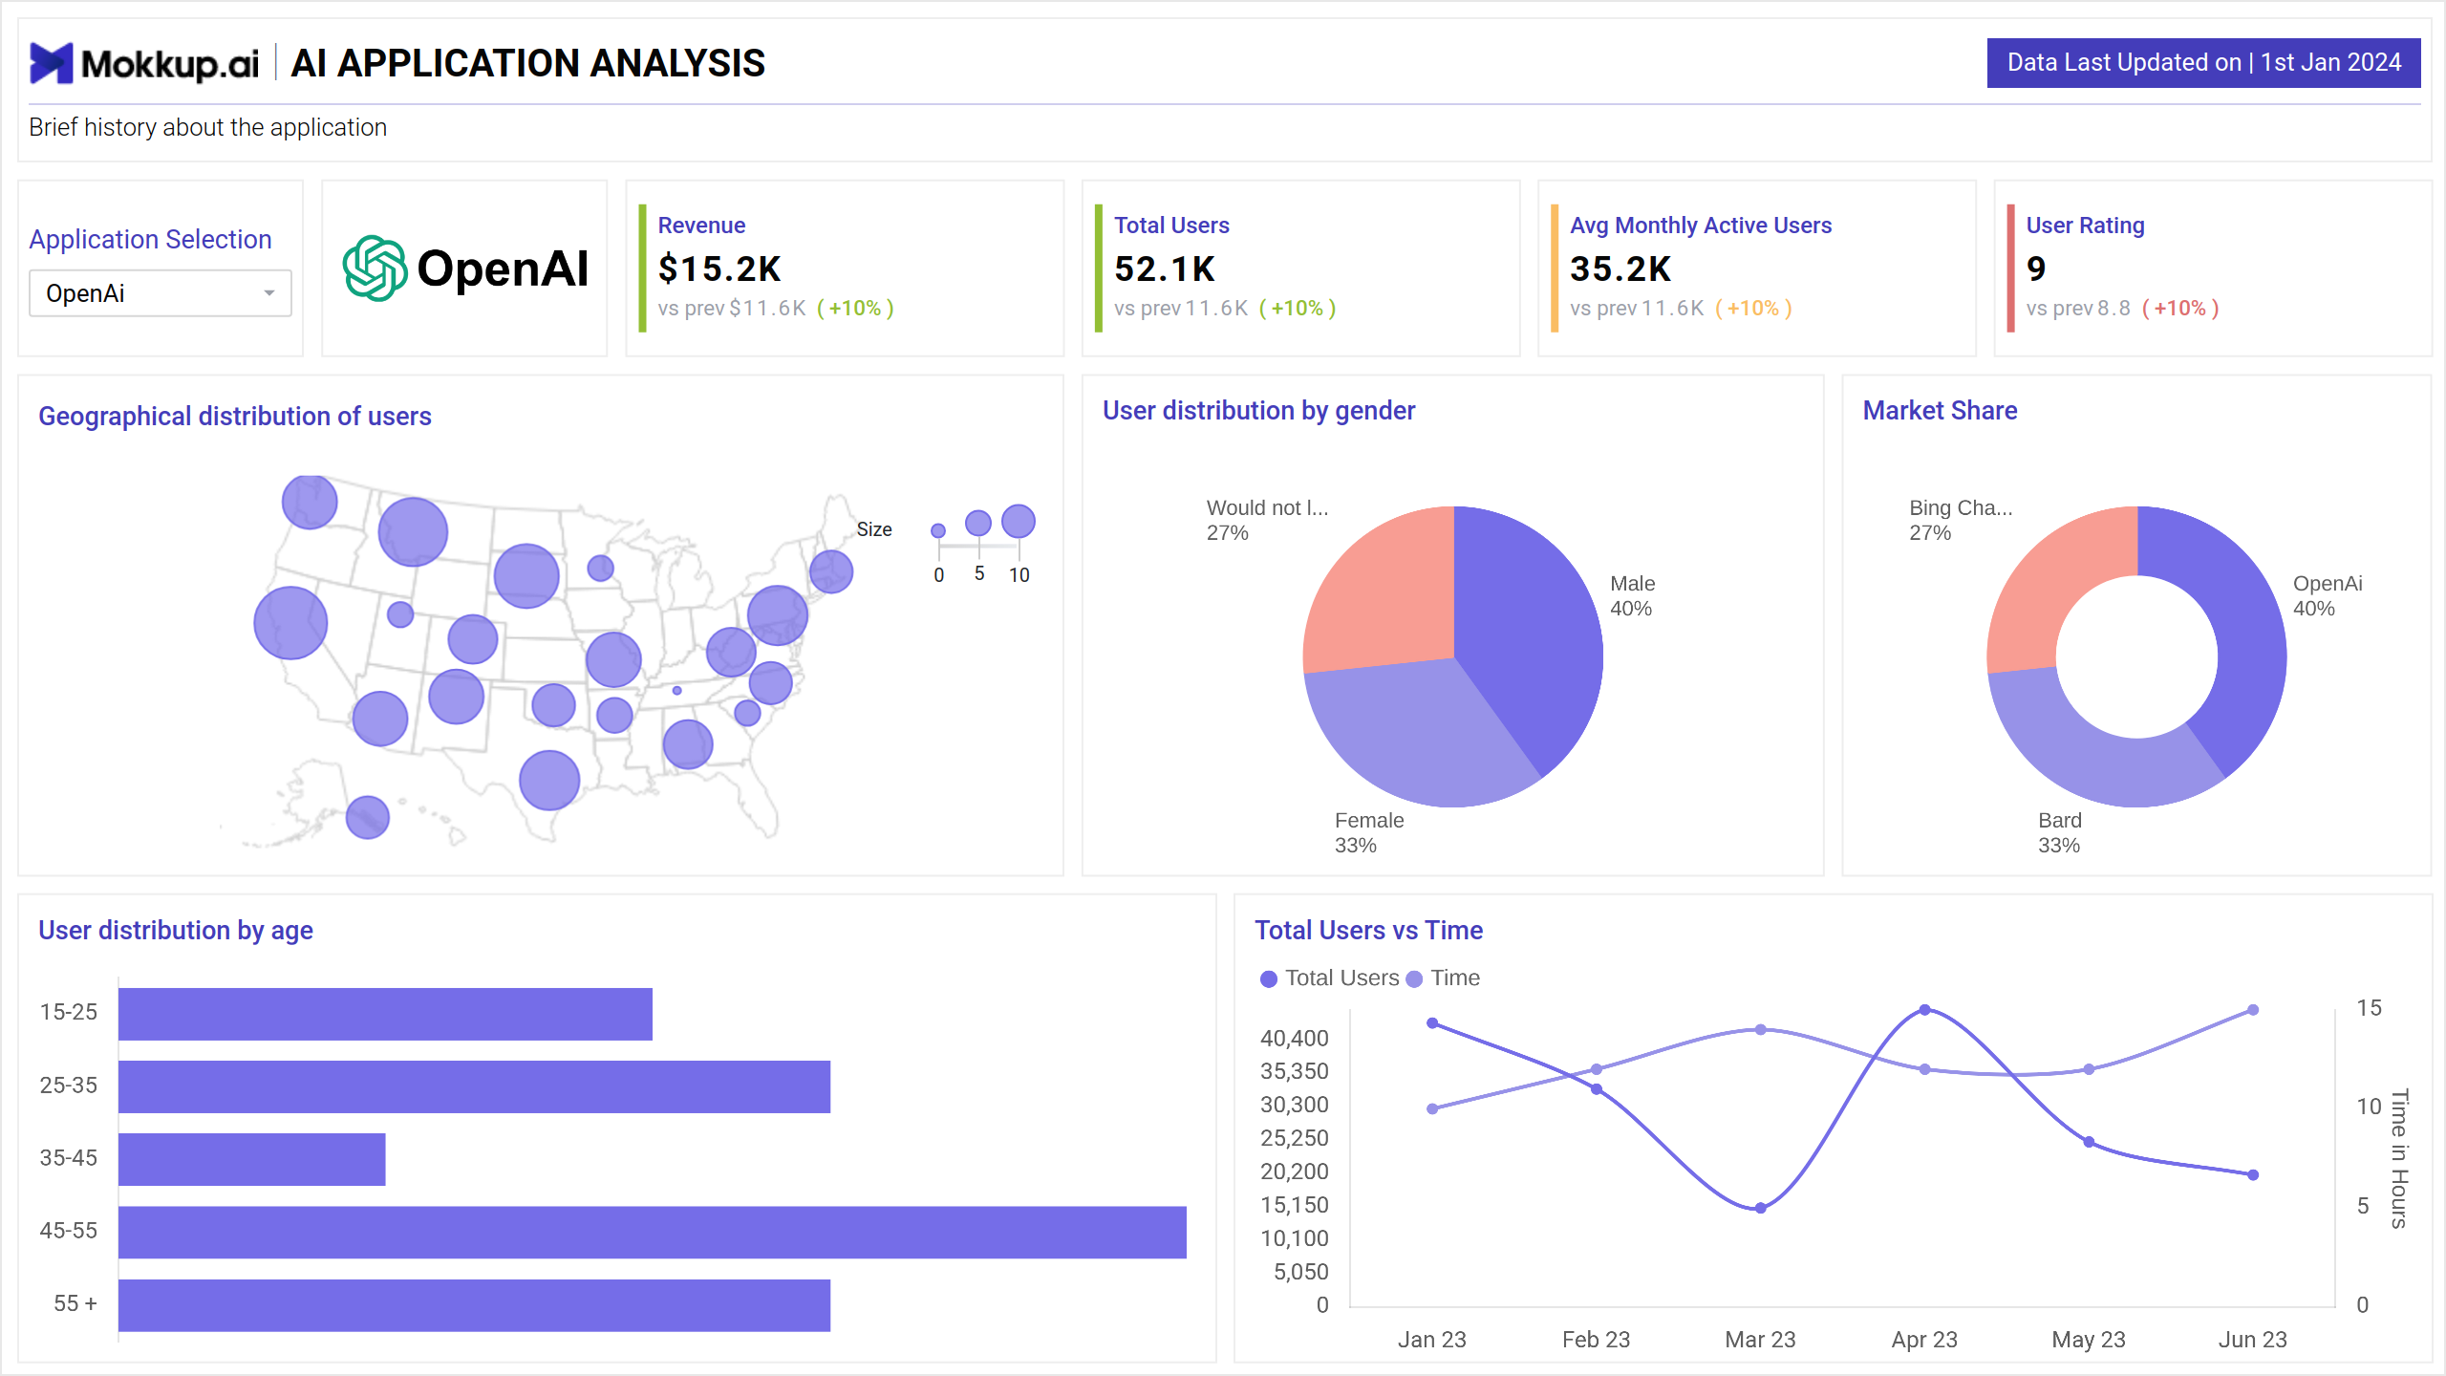Click the OpenAI logo image

465,269
